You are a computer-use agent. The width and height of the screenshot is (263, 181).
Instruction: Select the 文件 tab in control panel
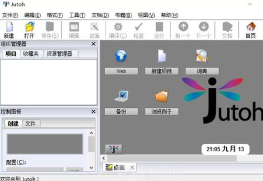tap(30, 123)
